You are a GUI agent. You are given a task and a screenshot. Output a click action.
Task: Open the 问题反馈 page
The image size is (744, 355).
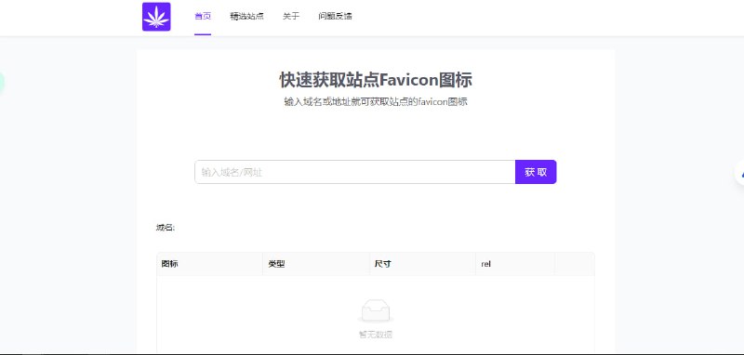335,16
